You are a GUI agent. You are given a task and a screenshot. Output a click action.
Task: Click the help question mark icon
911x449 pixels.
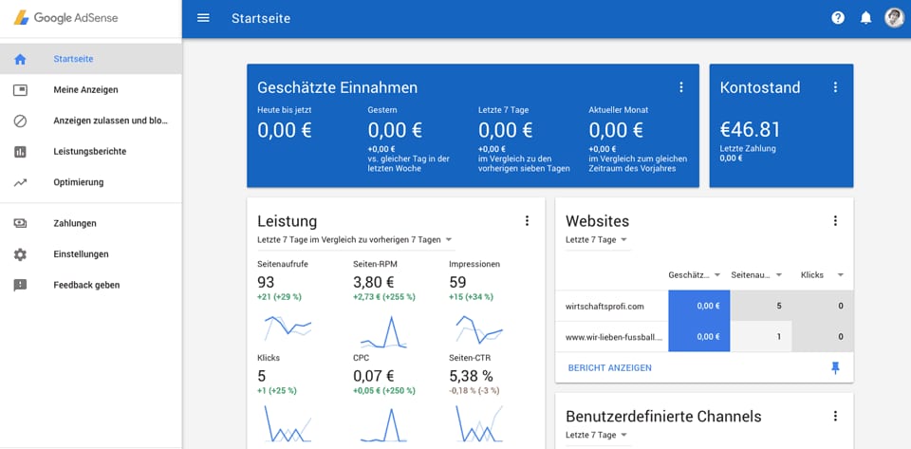coord(838,18)
